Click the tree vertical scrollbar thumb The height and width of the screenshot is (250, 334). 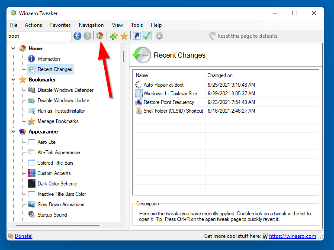click(123, 56)
